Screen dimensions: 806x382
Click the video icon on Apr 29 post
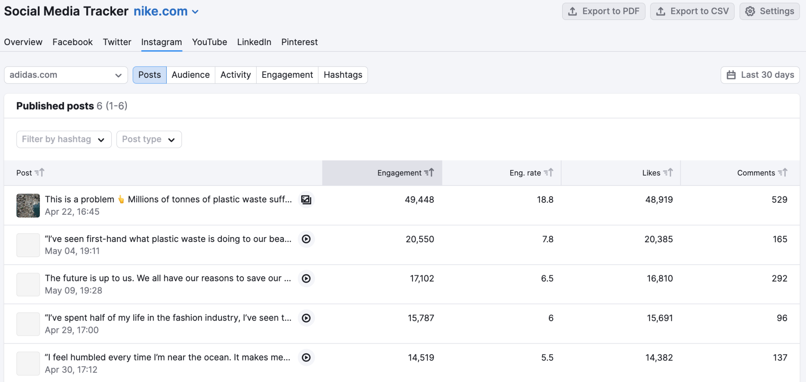click(x=306, y=318)
